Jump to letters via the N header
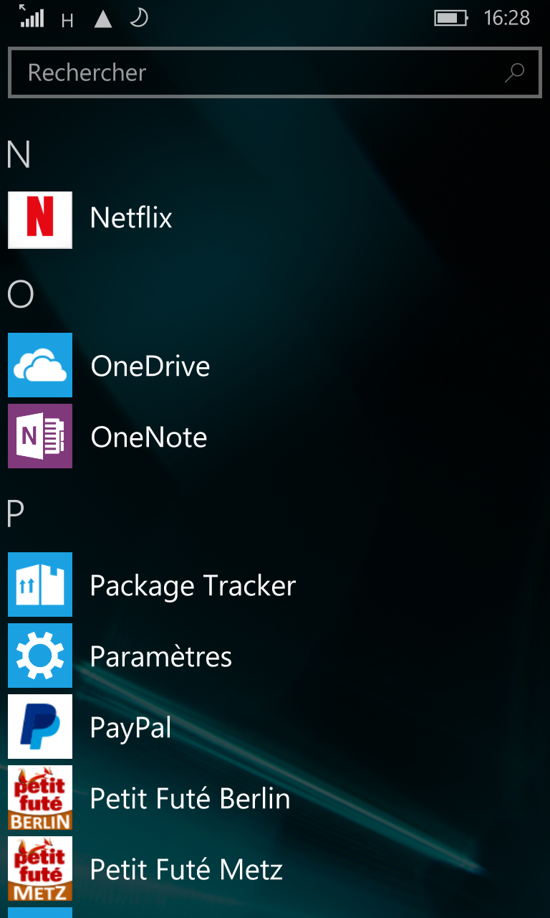This screenshot has height=918, width=550. coord(19,155)
